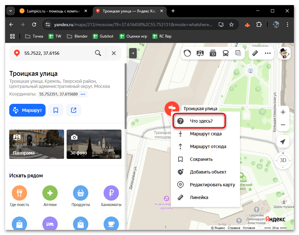Close the Lumpics.ru tab

pyautogui.click(x=86, y=11)
